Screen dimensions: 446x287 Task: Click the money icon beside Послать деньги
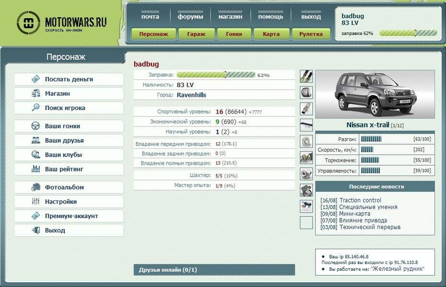click(35, 79)
